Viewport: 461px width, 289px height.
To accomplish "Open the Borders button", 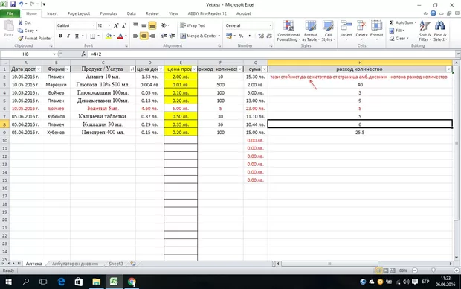I will coord(93,36).
